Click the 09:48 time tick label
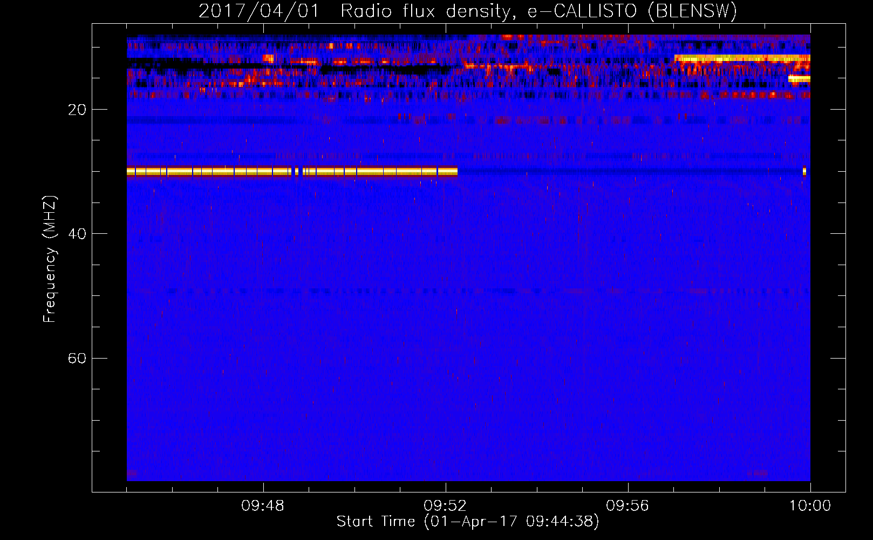This screenshot has width=873, height=540. pos(263,506)
